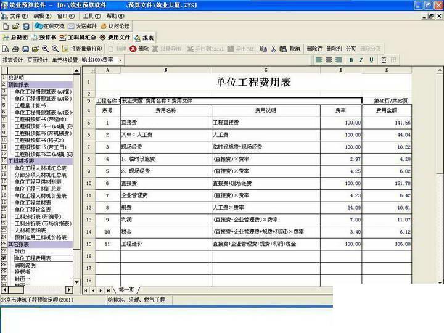Align cell text left

click(319, 60)
